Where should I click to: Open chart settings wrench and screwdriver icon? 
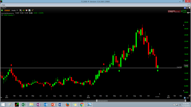click(x=21, y=10)
